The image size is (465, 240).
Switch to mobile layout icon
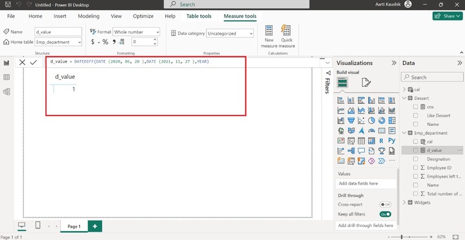[37, 225]
